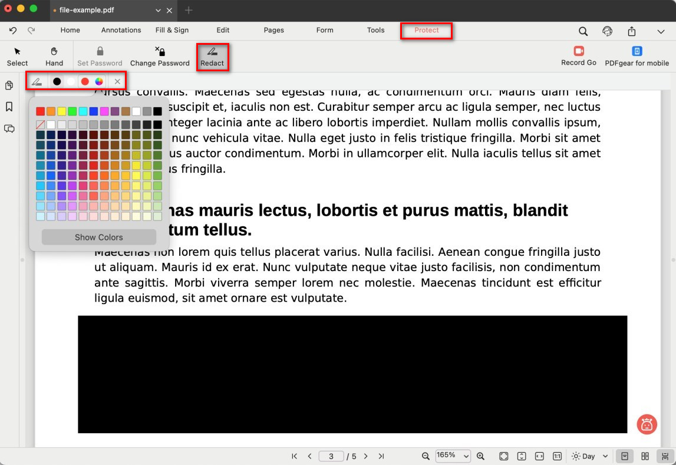
Task: Toggle continuous scrolling view mode
Action: [x=665, y=456]
